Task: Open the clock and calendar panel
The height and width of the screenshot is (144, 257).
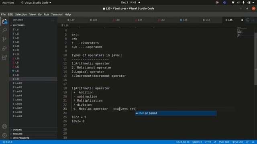Action: 128,2
